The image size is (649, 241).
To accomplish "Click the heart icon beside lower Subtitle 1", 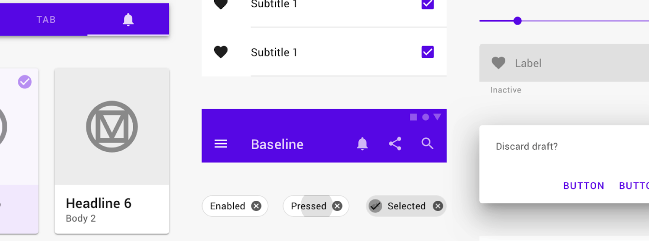I will click(221, 52).
